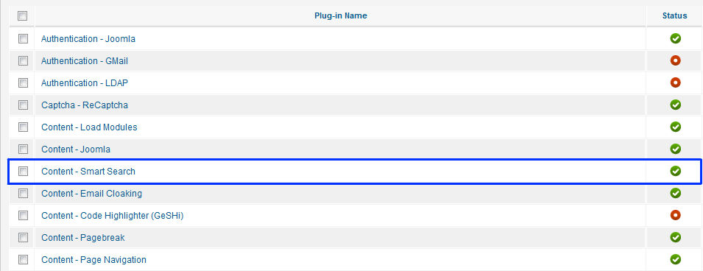703x271 pixels.
Task: Check the select-all checkbox in header
Action: point(22,16)
